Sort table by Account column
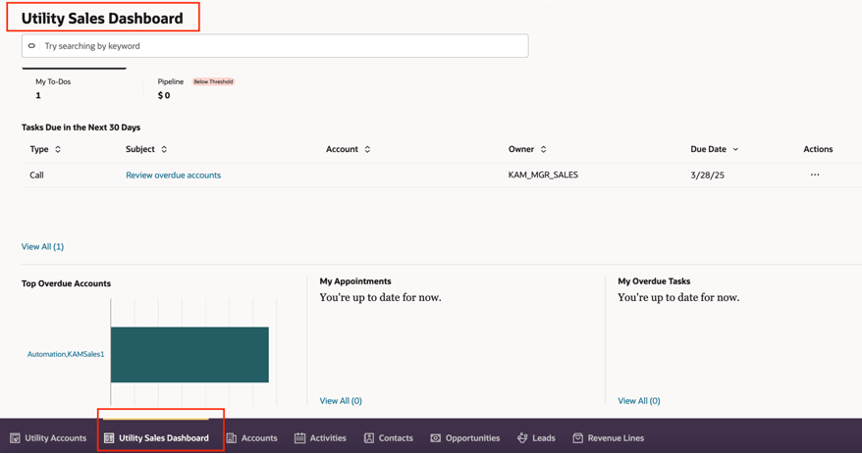Screen dimensions: 862x454 pos(367,149)
